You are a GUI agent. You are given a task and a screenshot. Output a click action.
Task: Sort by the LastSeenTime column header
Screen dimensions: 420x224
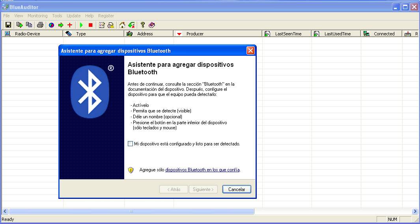click(x=287, y=34)
